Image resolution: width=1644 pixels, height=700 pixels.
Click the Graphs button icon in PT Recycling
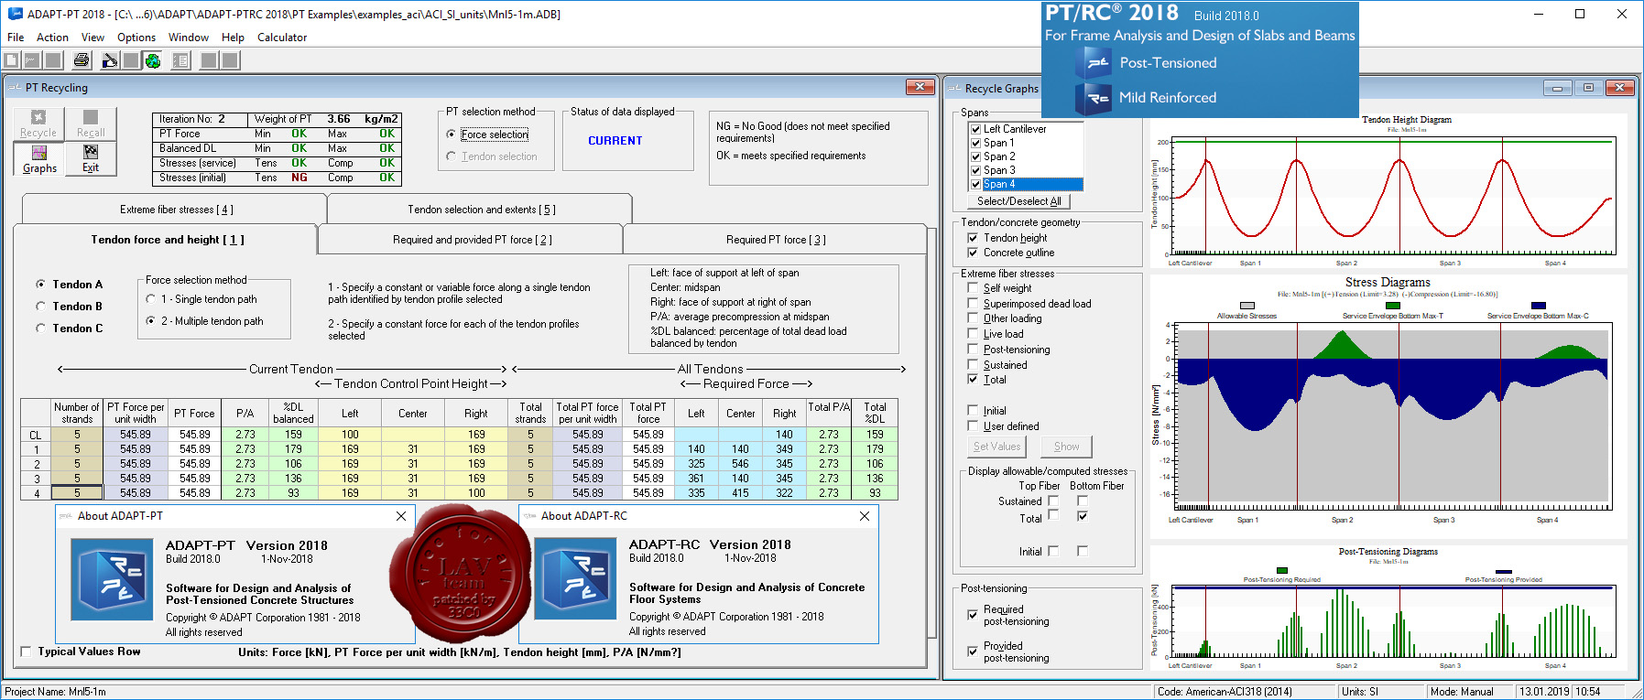[39, 152]
